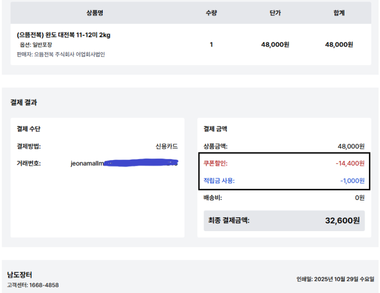The height and width of the screenshot is (293, 380).
Task: Click the 옵션: 일반포장 option text
Action: [36, 45]
